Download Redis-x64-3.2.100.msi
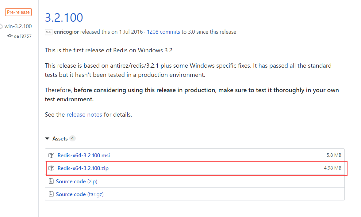The image size is (361, 217). coord(83,155)
